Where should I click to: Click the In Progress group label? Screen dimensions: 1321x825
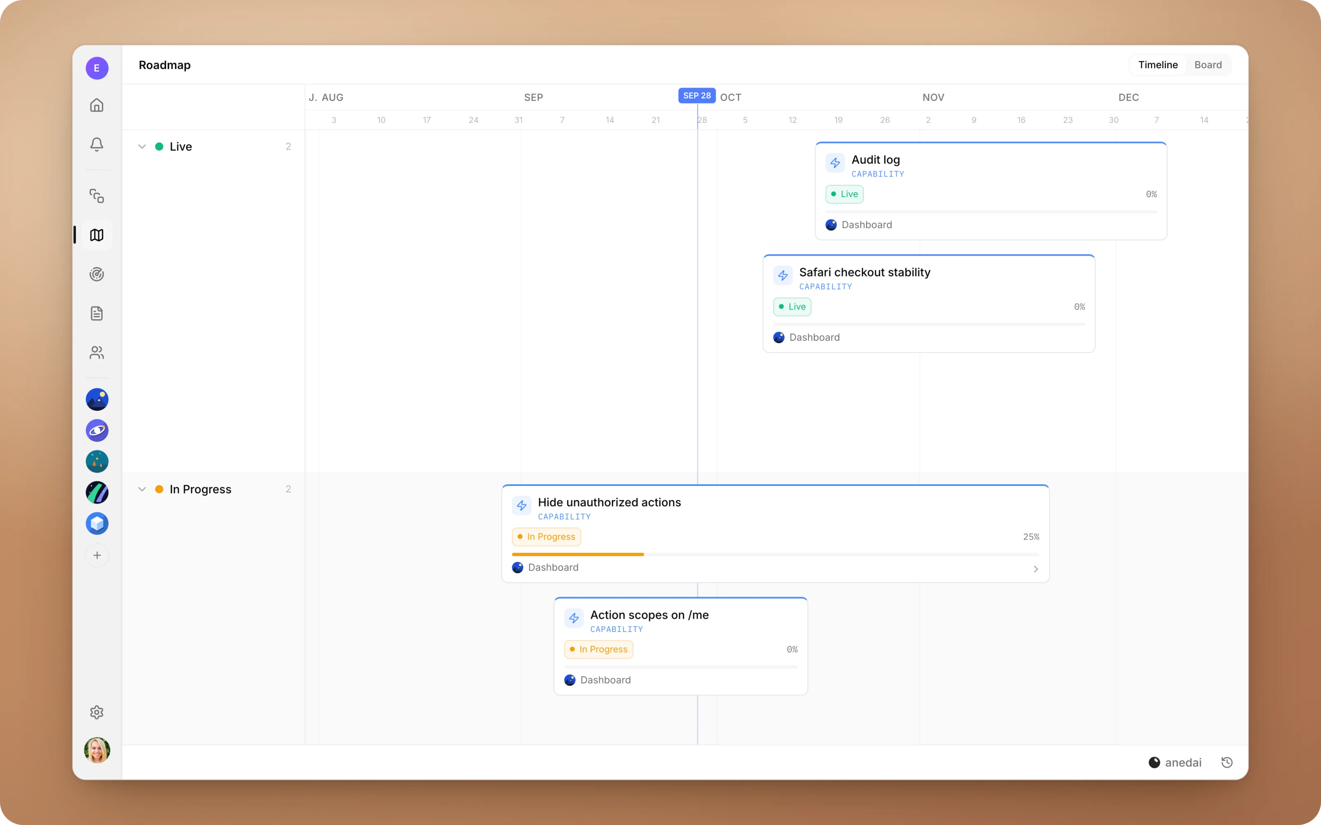(200, 489)
